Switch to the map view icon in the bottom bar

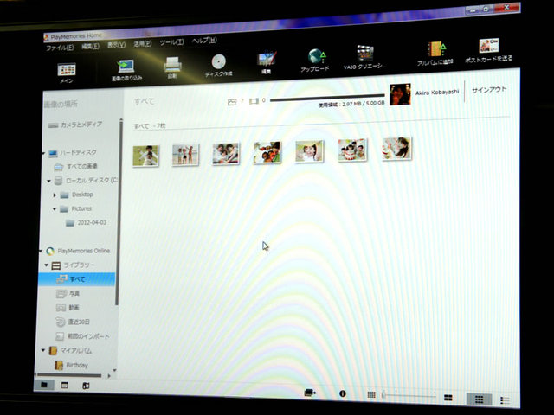click(86, 386)
